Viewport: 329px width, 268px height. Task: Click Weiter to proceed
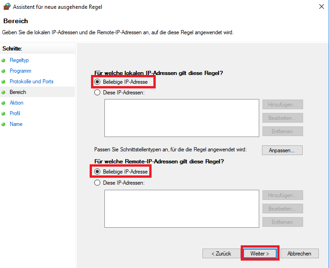[x=260, y=254]
